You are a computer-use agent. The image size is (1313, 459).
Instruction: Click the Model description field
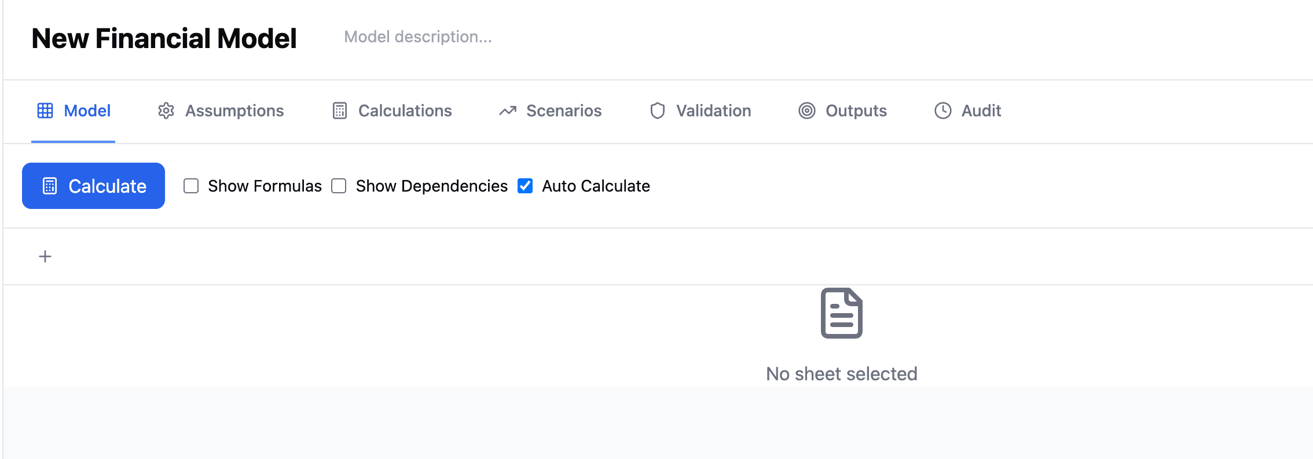coord(418,37)
